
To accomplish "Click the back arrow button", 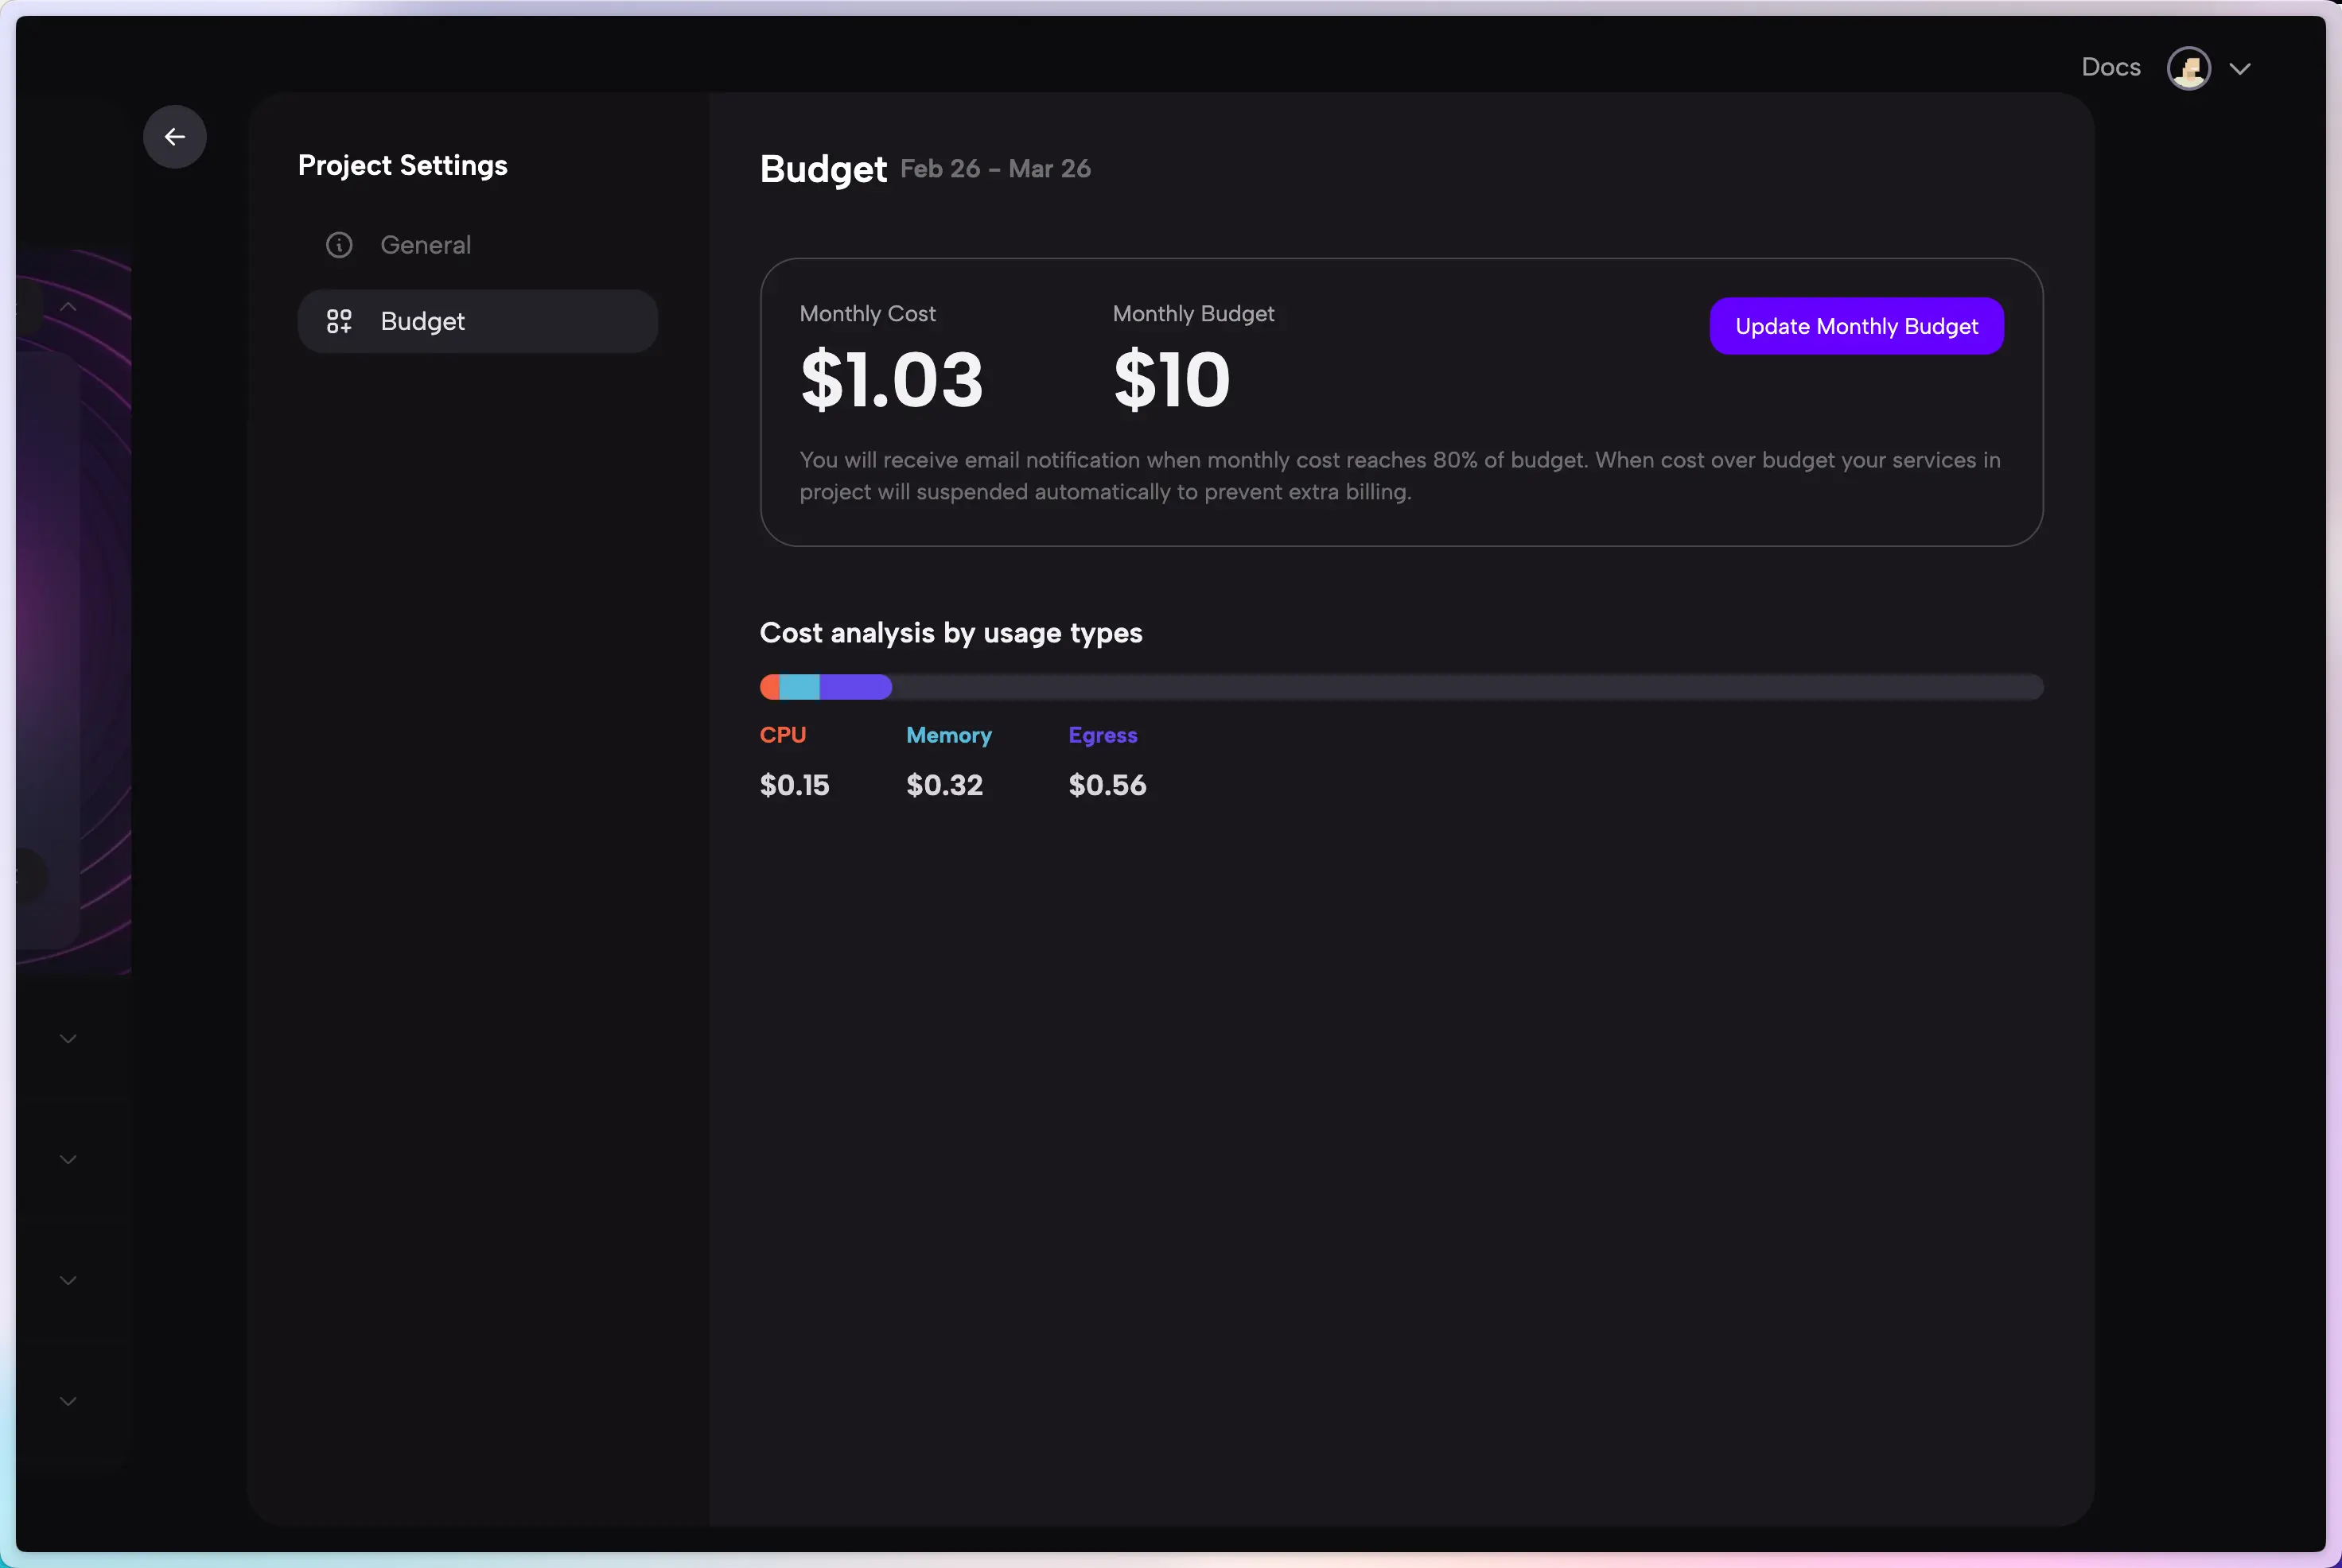I will [175, 137].
